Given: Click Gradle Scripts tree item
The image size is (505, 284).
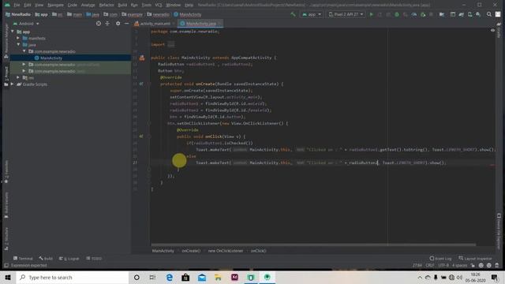Looking at the screenshot, I should [35, 84].
